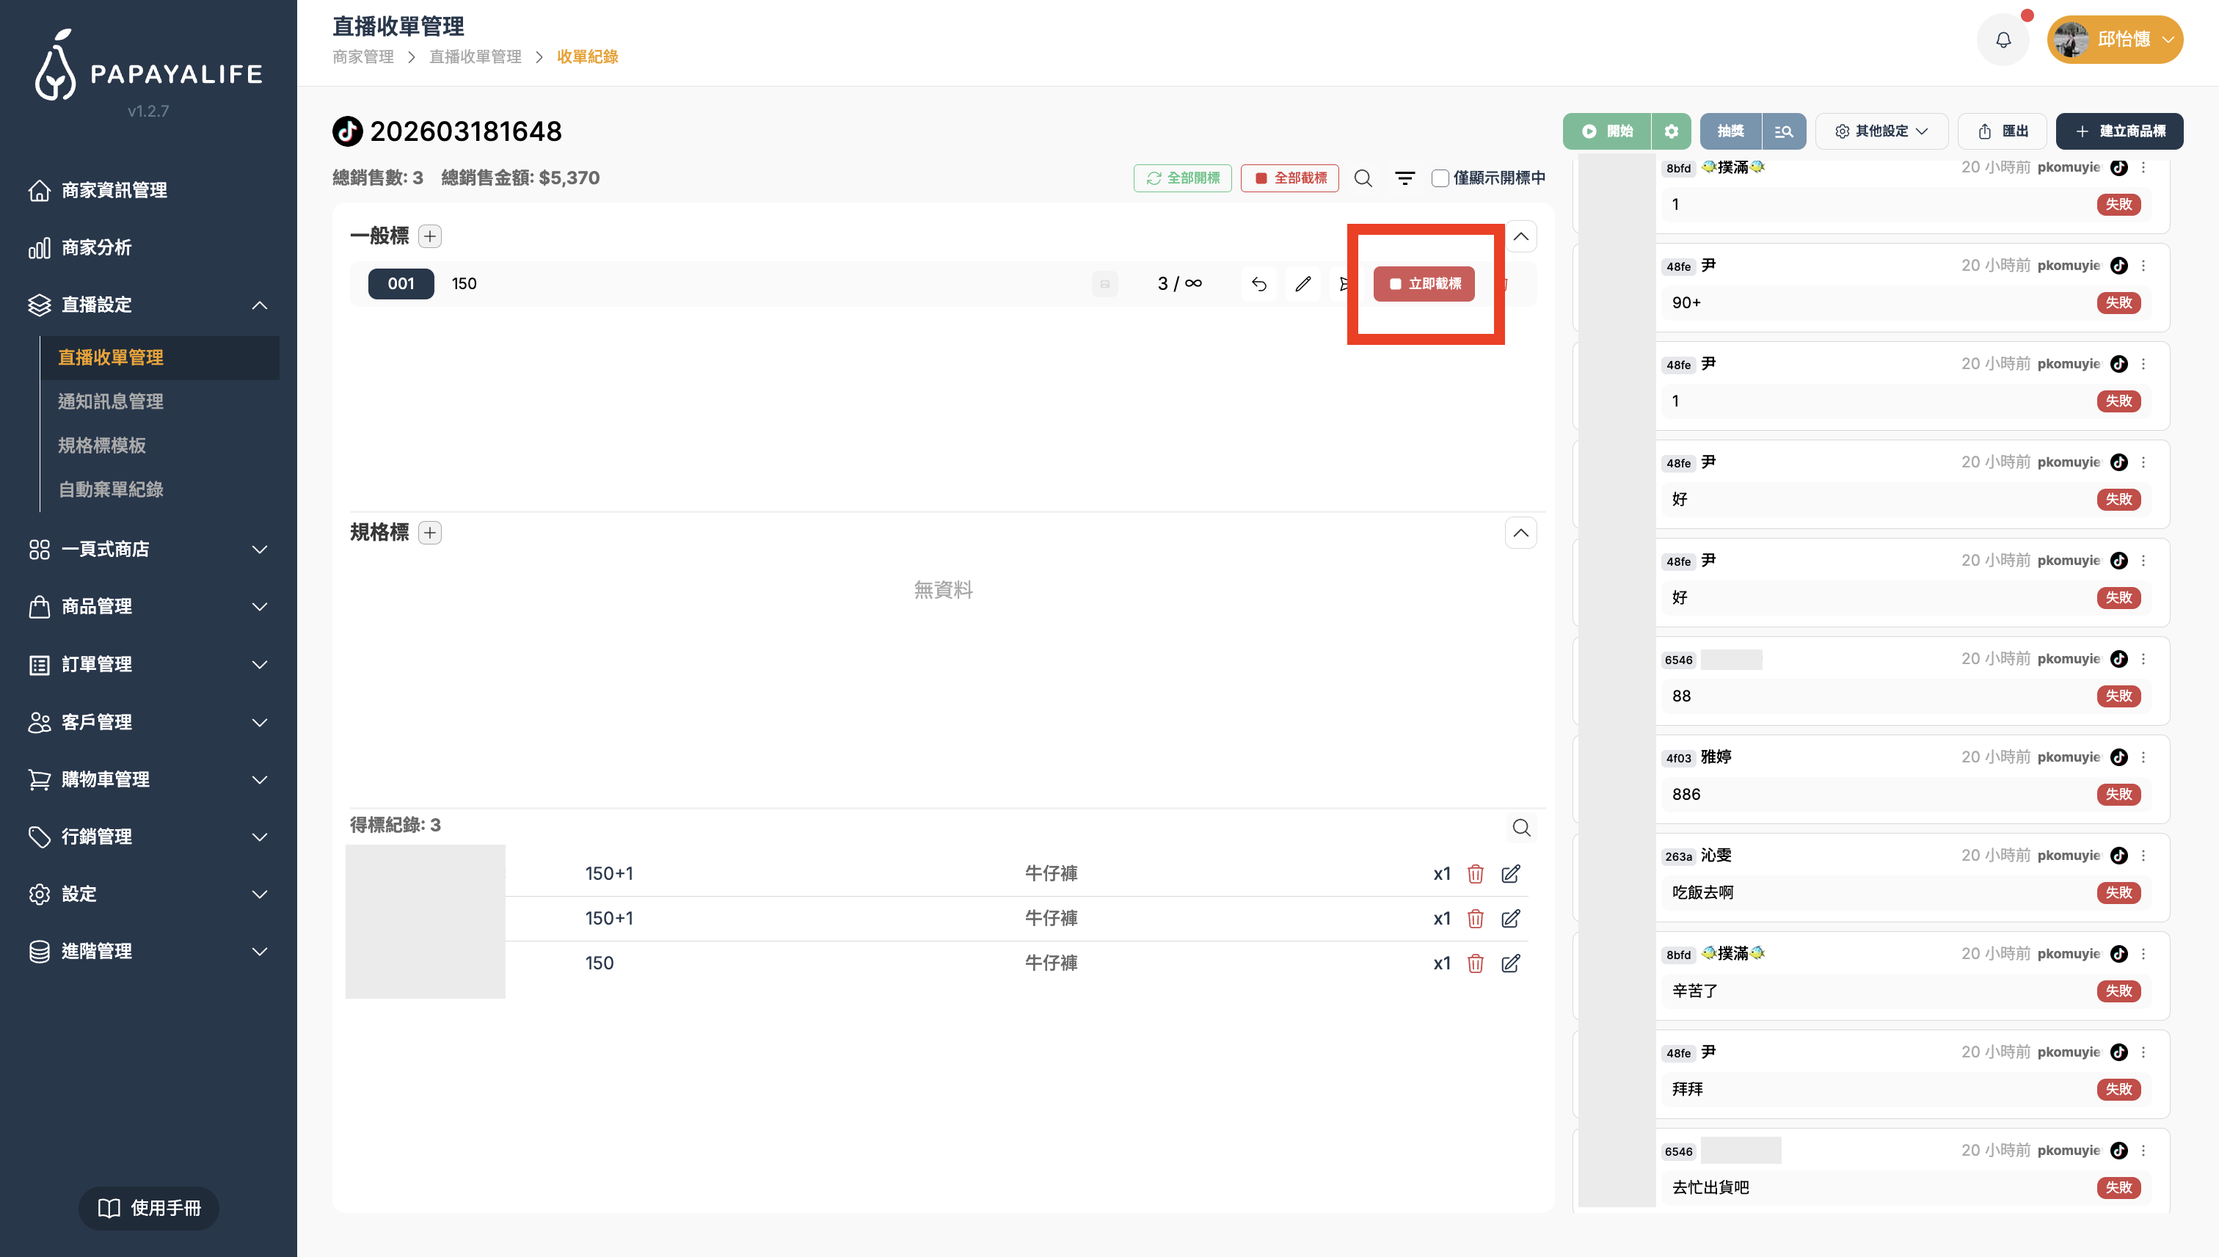Click the undo arrow on item 001
This screenshot has height=1257, width=2219.
tap(1259, 284)
